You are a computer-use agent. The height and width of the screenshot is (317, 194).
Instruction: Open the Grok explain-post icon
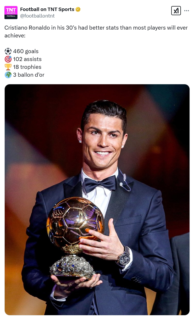click(176, 10)
